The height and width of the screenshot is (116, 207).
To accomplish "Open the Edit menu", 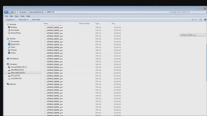I will 11,16.
